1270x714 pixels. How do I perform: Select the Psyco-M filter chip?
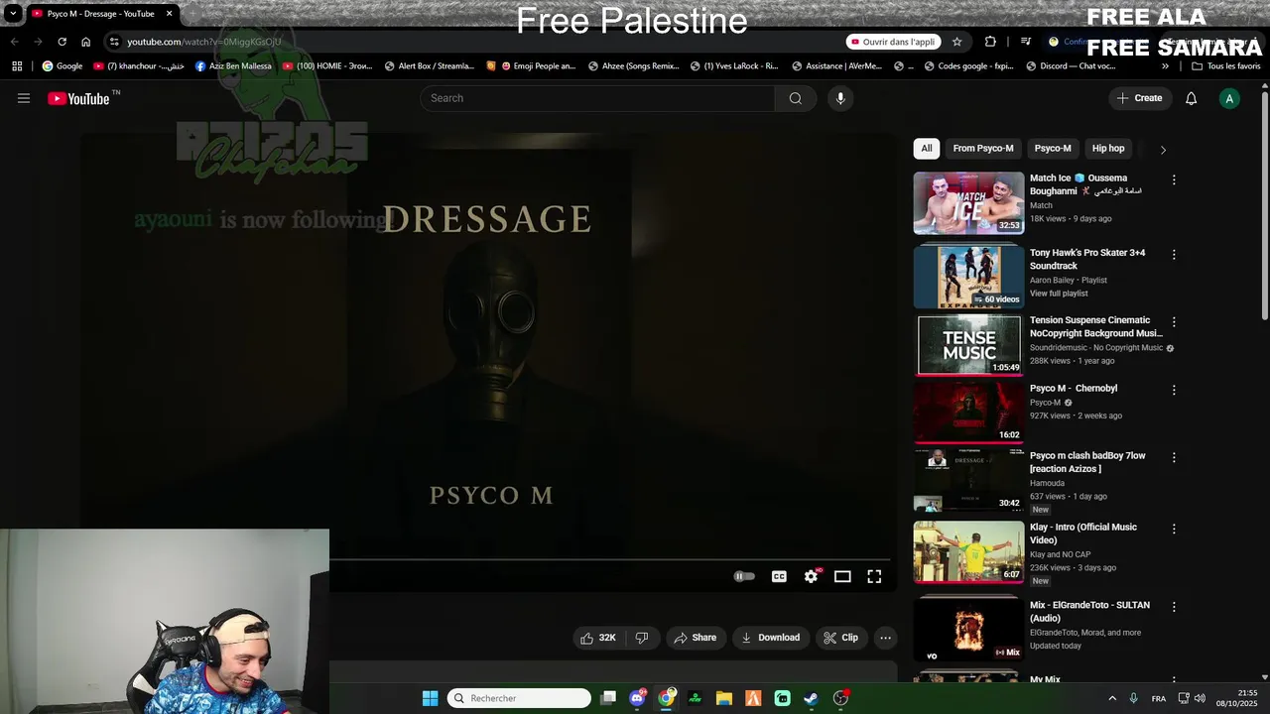coord(1053,149)
